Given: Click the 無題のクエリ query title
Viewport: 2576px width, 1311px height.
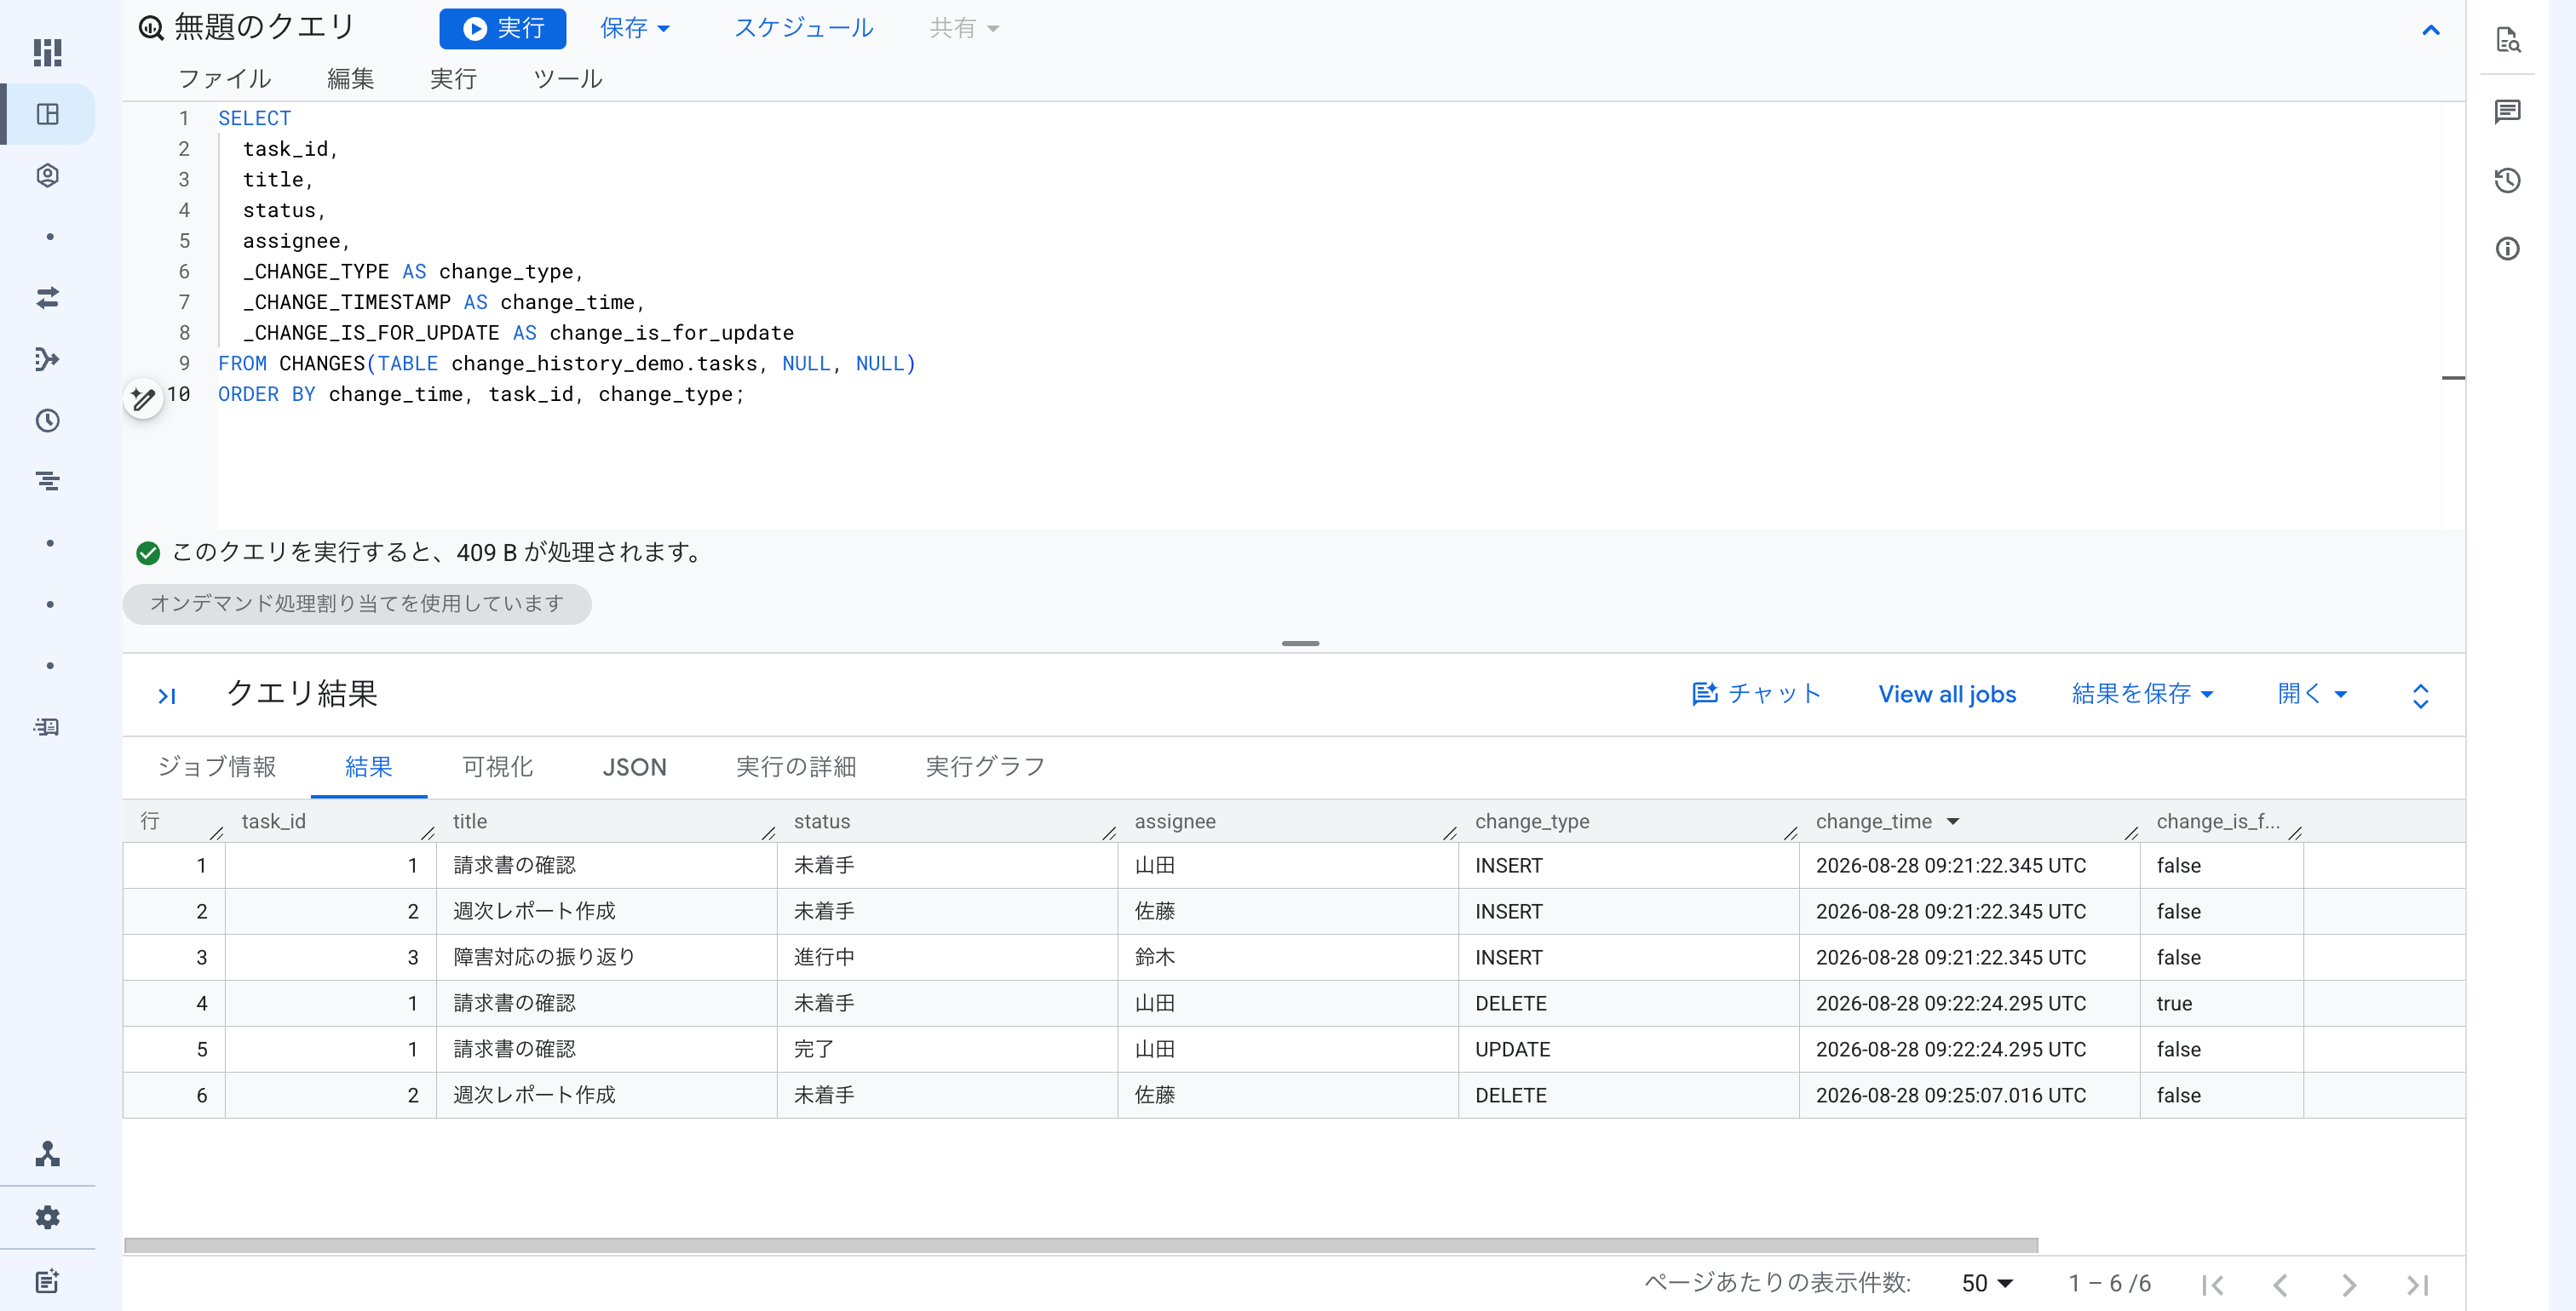Looking at the screenshot, I should [x=265, y=27].
